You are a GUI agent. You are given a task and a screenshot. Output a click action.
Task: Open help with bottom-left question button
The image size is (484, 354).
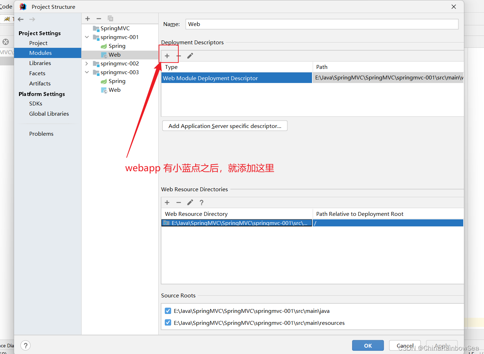(x=25, y=346)
